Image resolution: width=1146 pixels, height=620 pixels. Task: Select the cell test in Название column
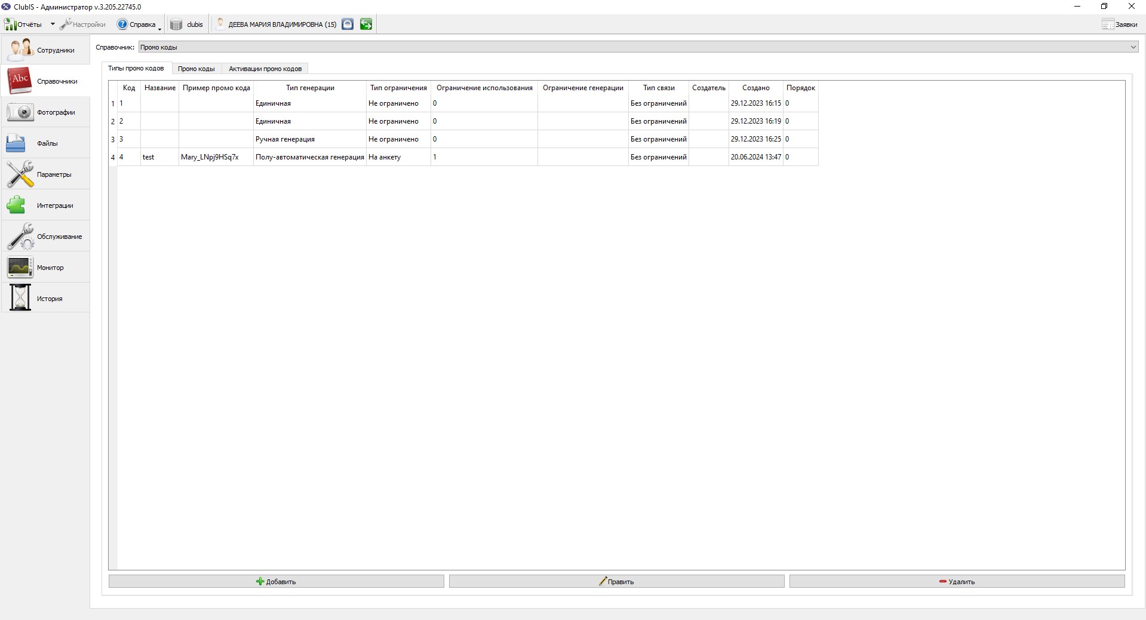[160, 157]
